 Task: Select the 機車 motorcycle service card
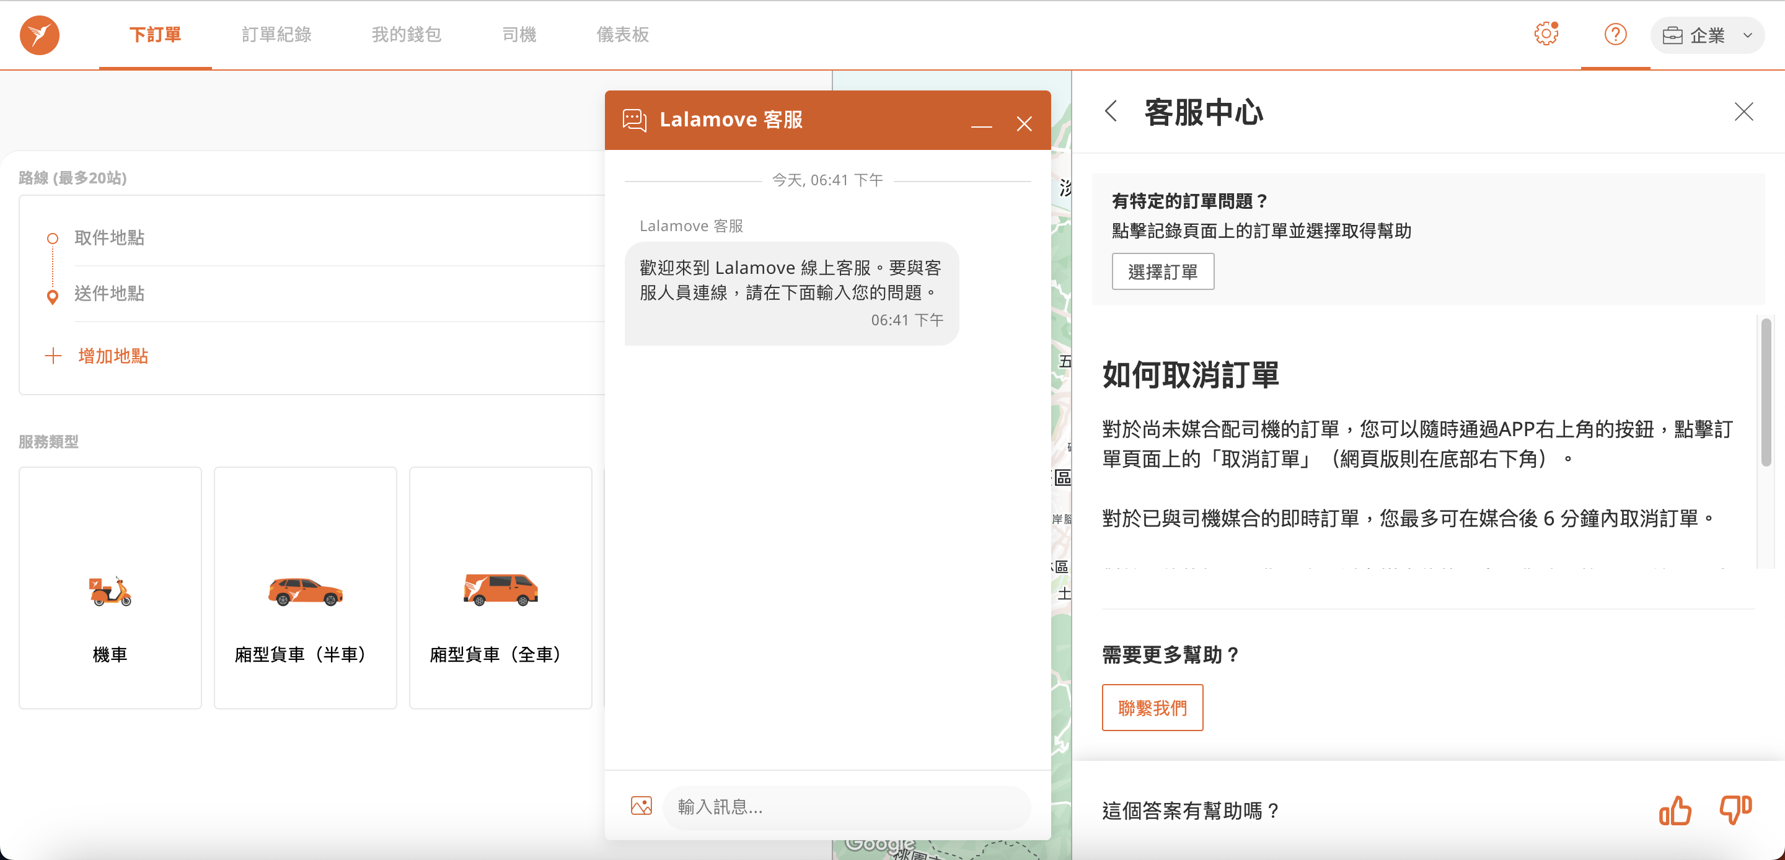(x=110, y=587)
